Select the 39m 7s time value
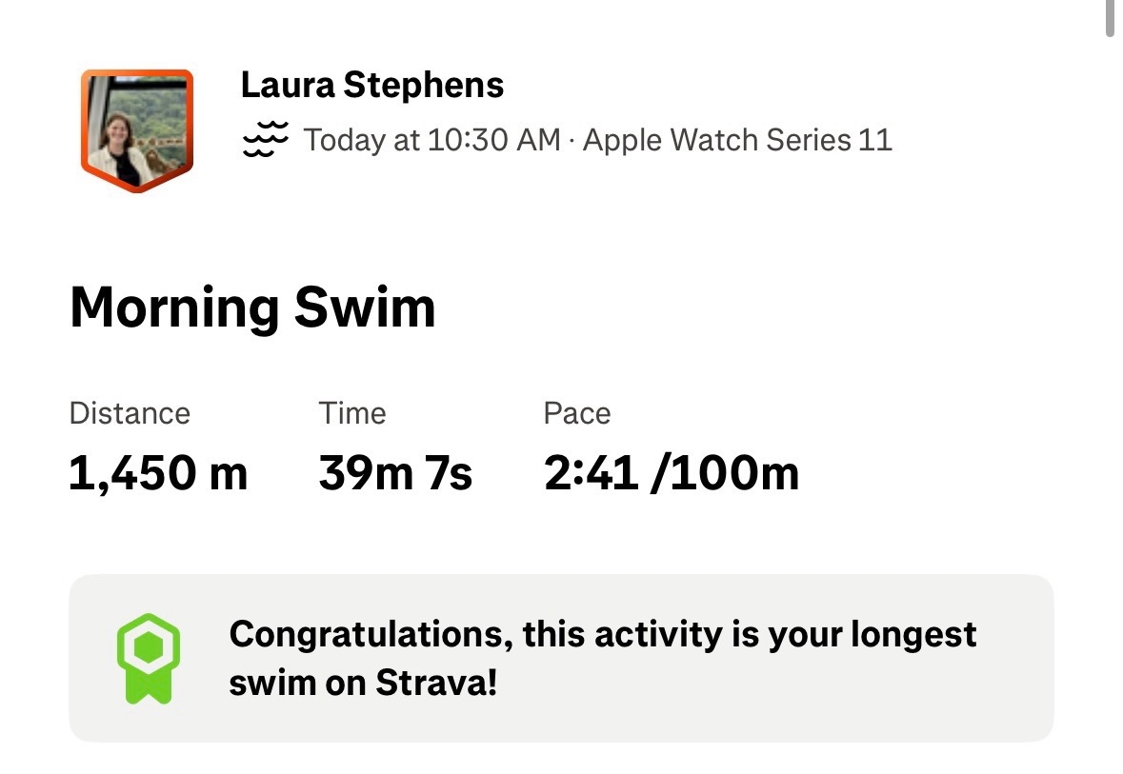 pyautogui.click(x=395, y=473)
